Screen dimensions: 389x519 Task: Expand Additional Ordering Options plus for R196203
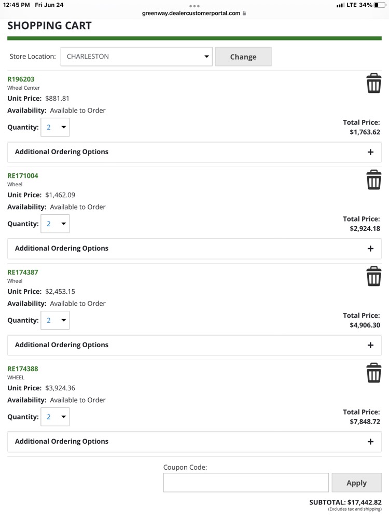(370, 152)
